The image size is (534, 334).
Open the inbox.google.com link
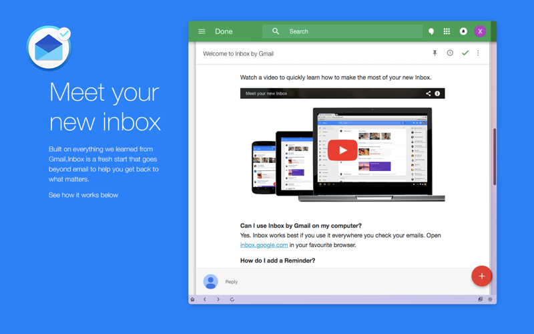(264, 245)
